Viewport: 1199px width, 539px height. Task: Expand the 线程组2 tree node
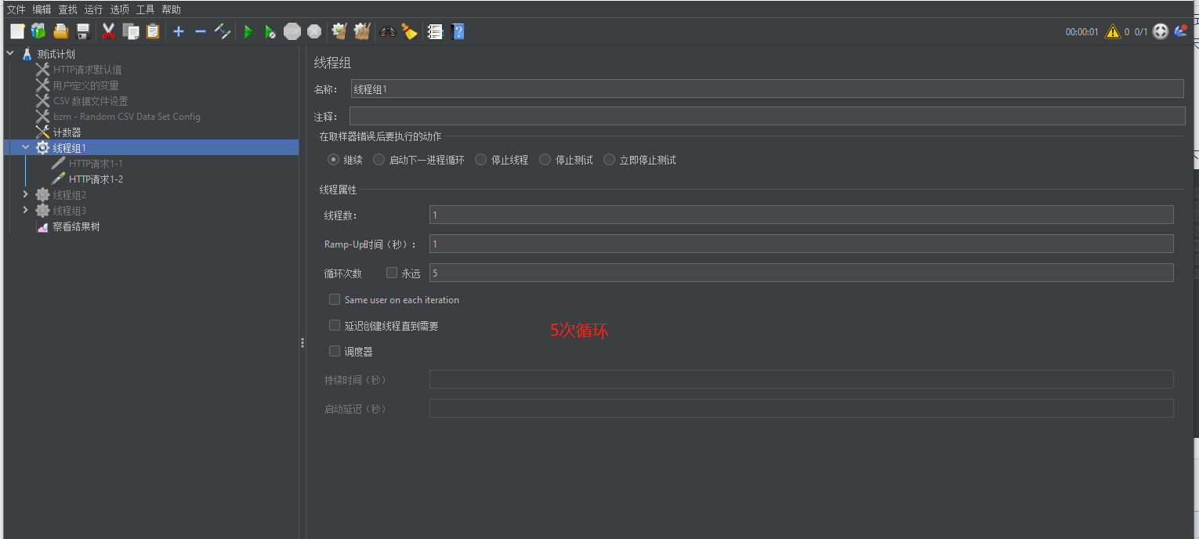click(26, 194)
